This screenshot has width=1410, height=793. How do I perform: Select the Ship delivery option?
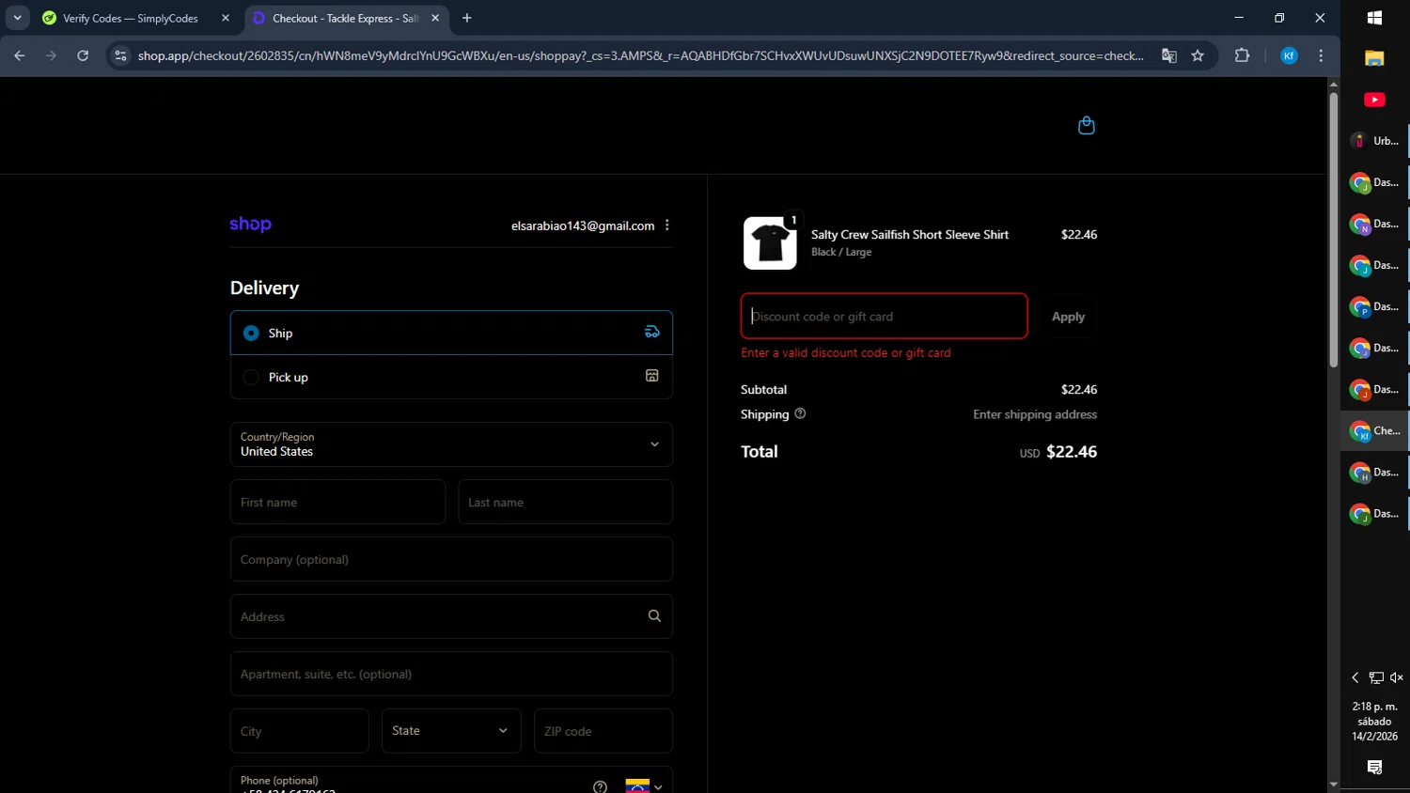click(451, 333)
